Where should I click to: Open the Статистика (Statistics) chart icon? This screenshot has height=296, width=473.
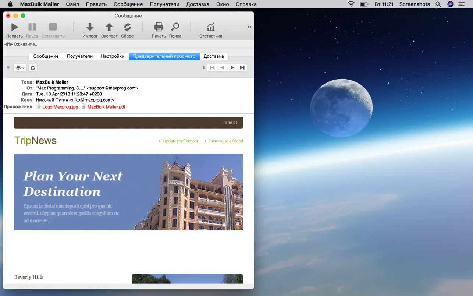click(210, 27)
